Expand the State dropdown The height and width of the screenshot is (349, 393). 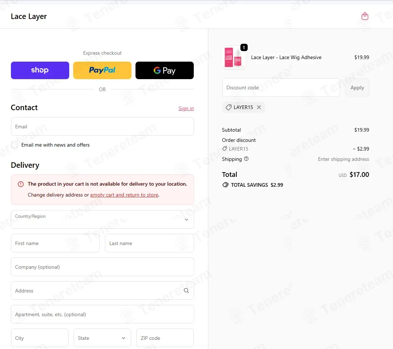(x=102, y=338)
